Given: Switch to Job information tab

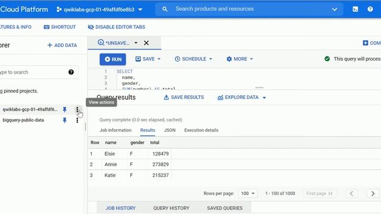Looking at the screenshot, I should click(x=115, y=130).
